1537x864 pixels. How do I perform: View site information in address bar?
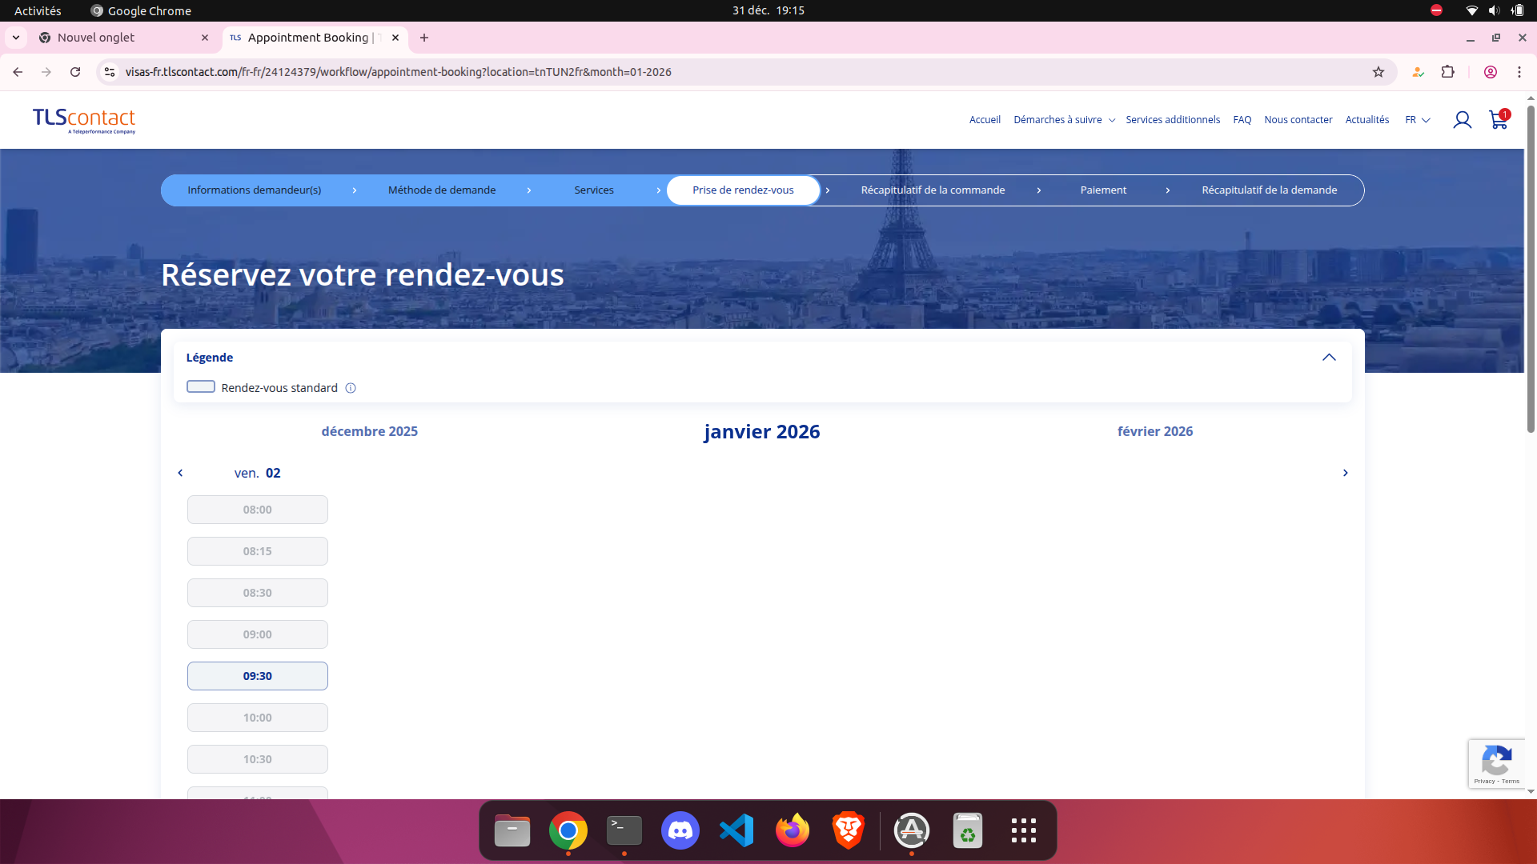[x=110, y=72]
